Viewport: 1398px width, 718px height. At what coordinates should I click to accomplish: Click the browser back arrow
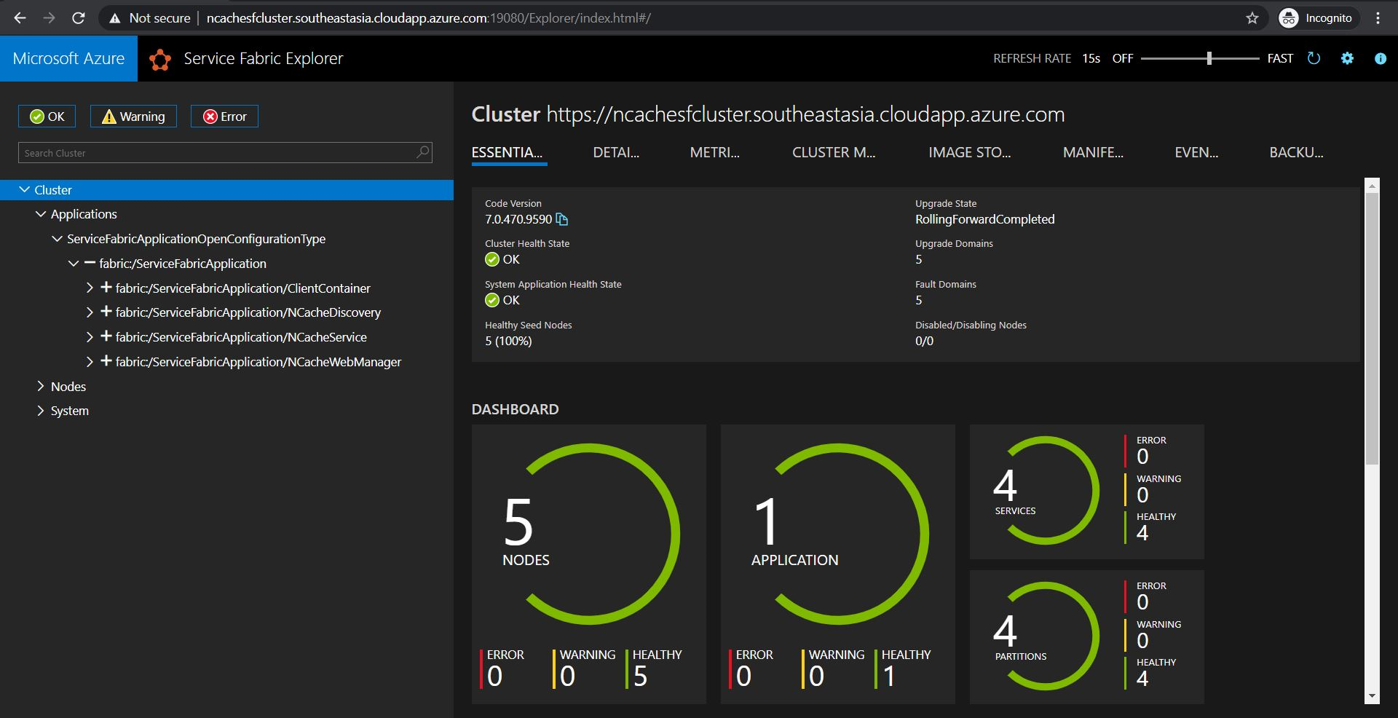pos(20,18)
